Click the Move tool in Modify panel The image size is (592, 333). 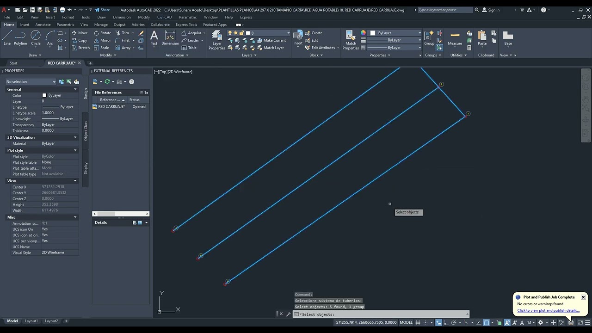pyautogui.click(x=80, y=33)
